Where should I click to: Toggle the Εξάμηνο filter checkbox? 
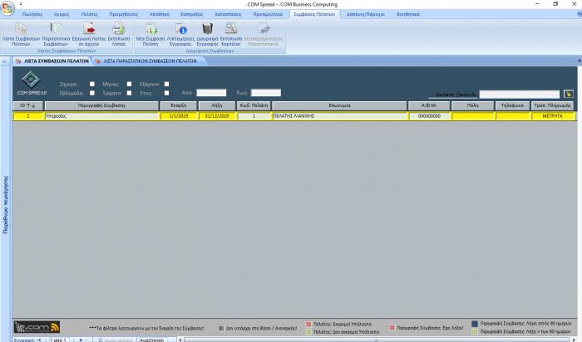[x=166, y=84]
